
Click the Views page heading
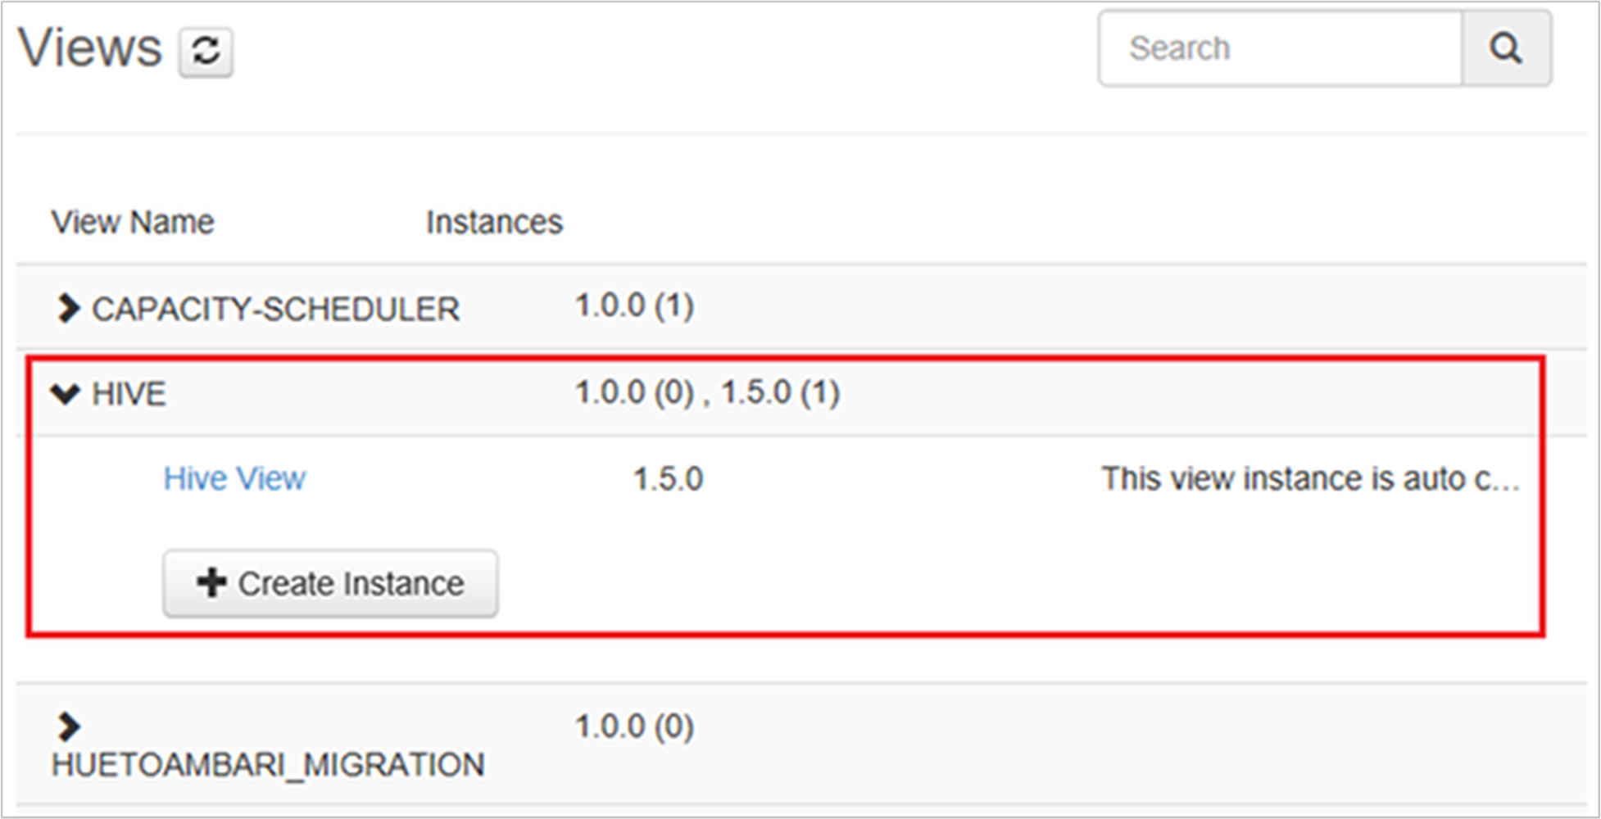coord(90,48)
